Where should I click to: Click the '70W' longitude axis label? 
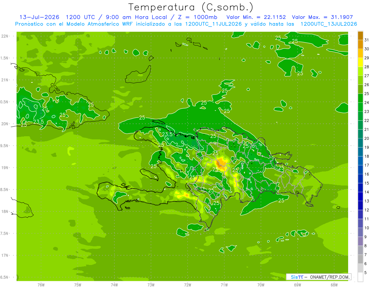[261, 285]
